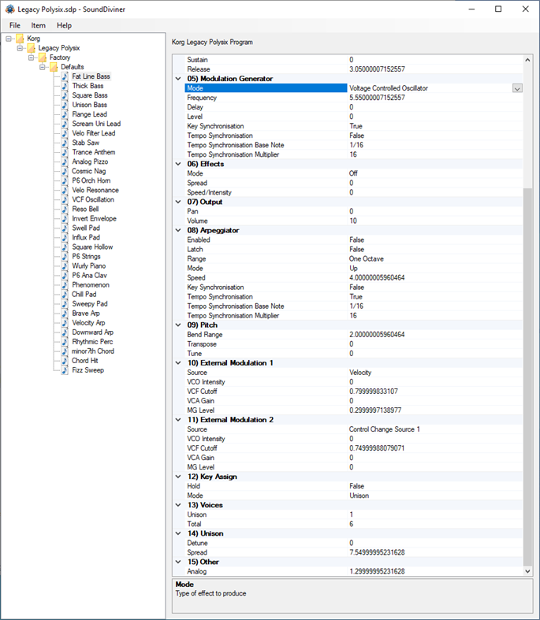Click the Key Assign Mode value Unison
This screenshot has width=540, height=620.
(359, 496)
